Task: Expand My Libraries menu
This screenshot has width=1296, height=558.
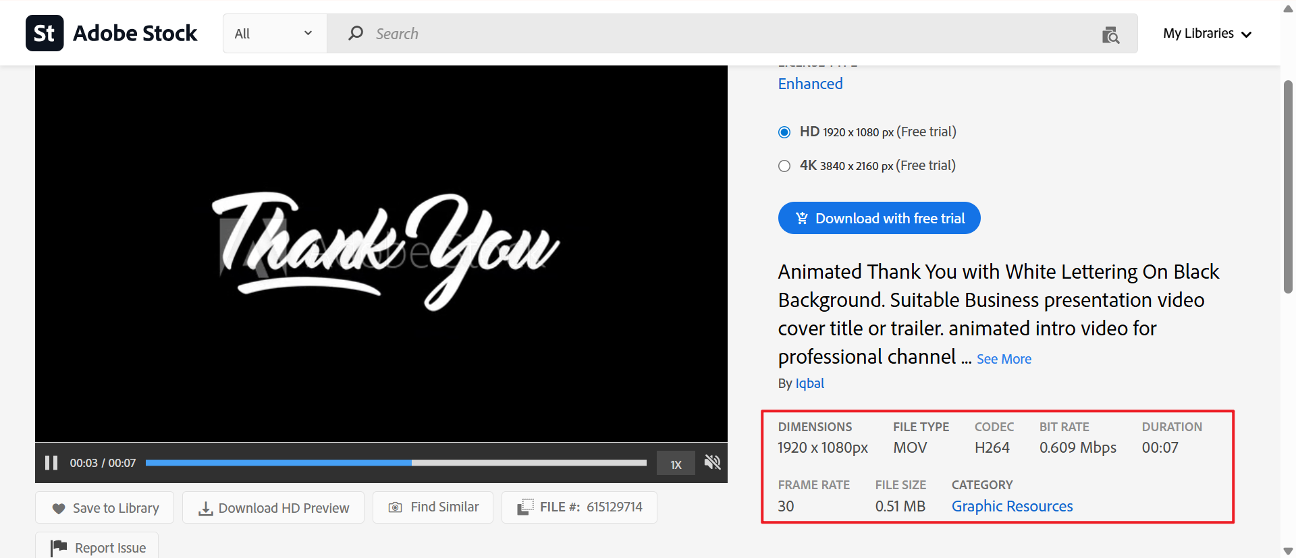Action: [1208, 34]
